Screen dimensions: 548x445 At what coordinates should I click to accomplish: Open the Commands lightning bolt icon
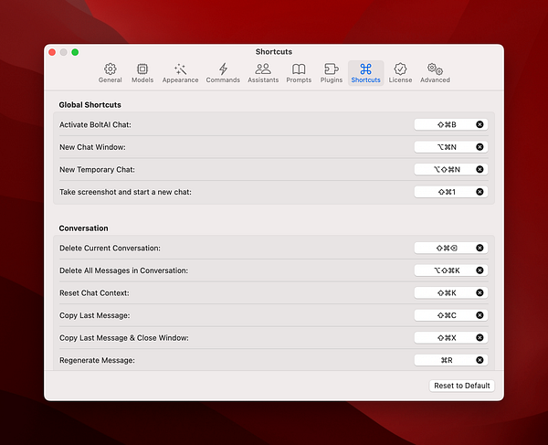click(223, 69)
